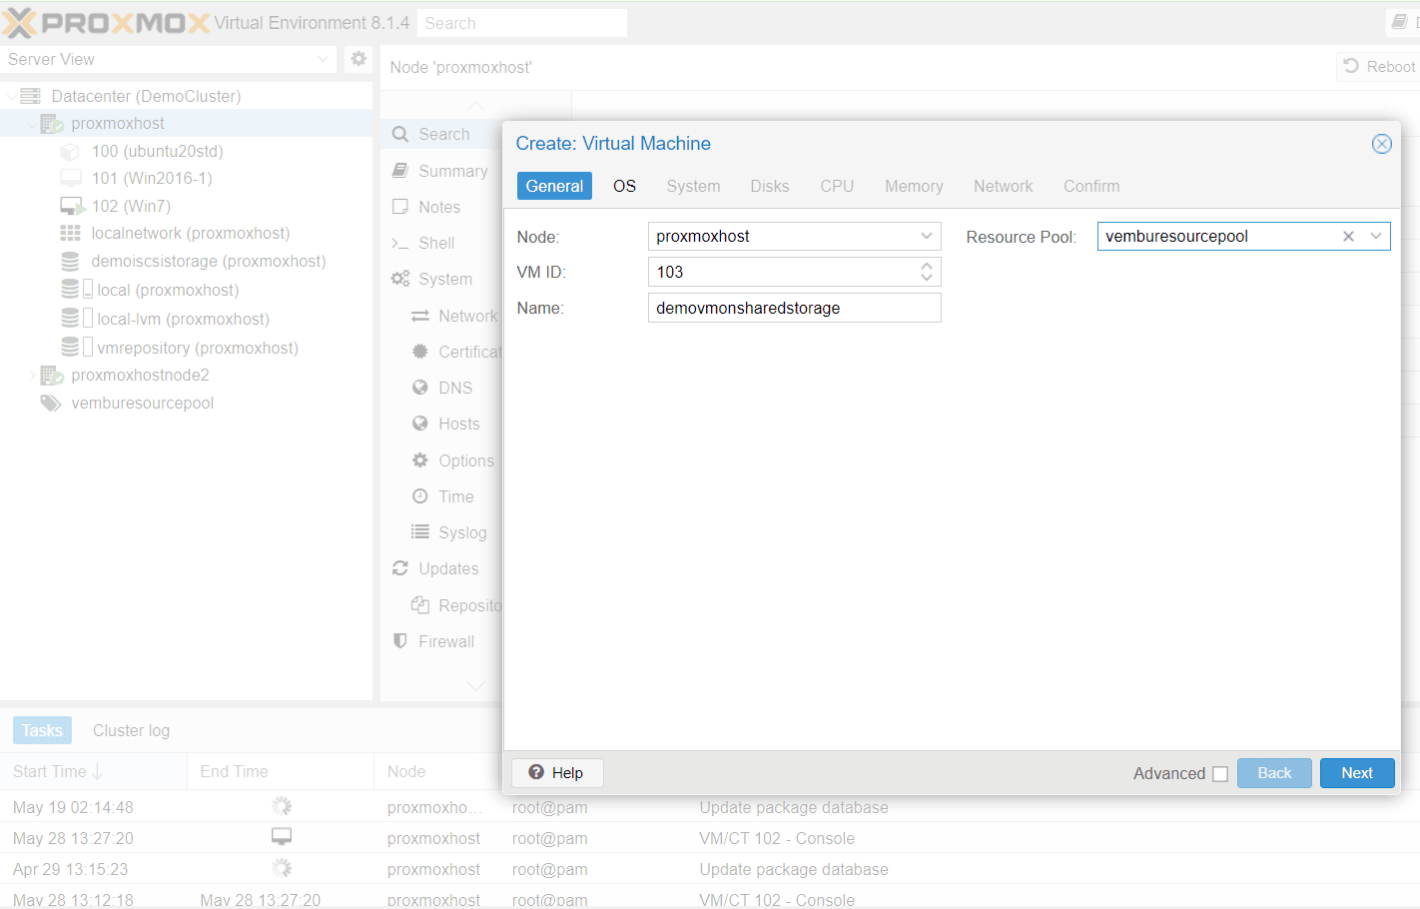The height and width of the screenshot is (909, 1420).
Task: Click the VM Name input field
Action: pos(795,308)
